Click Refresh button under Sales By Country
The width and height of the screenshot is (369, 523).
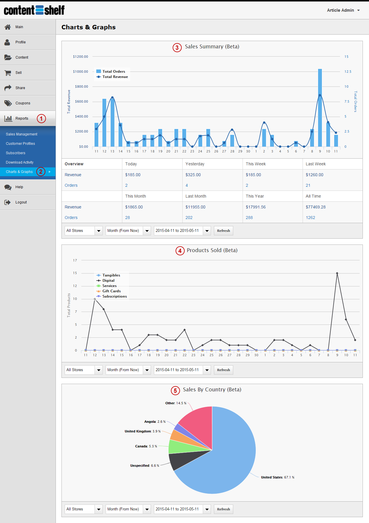tap(223, 509)
